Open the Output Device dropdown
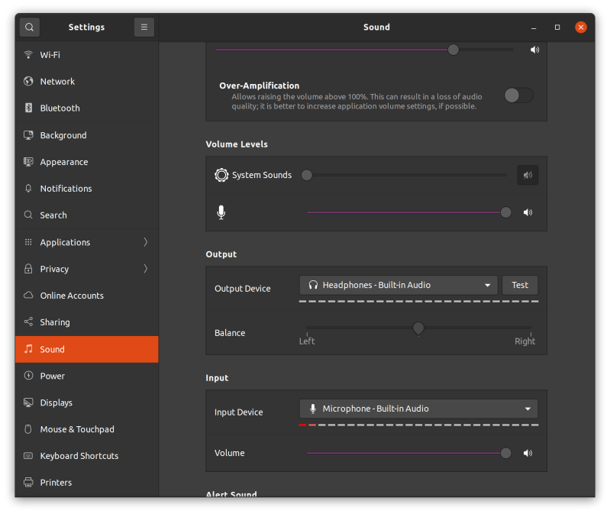The height and width of the screenshot is (514, 610). (x=399, y=285)
